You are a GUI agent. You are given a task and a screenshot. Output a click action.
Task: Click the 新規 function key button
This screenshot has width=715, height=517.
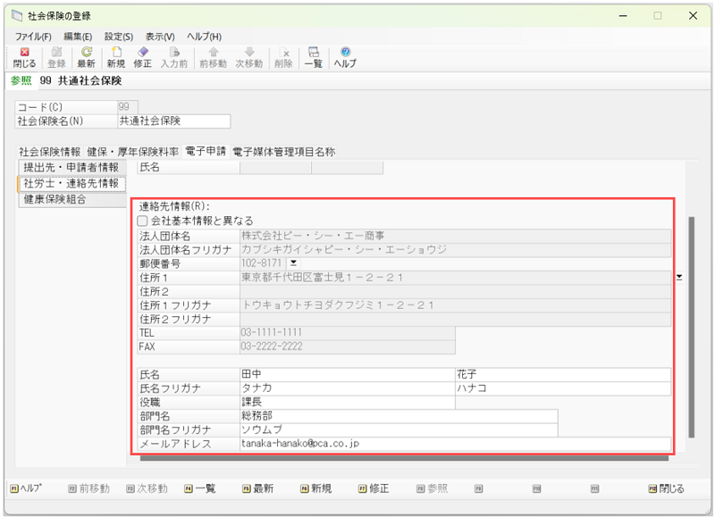coord(315,488)
